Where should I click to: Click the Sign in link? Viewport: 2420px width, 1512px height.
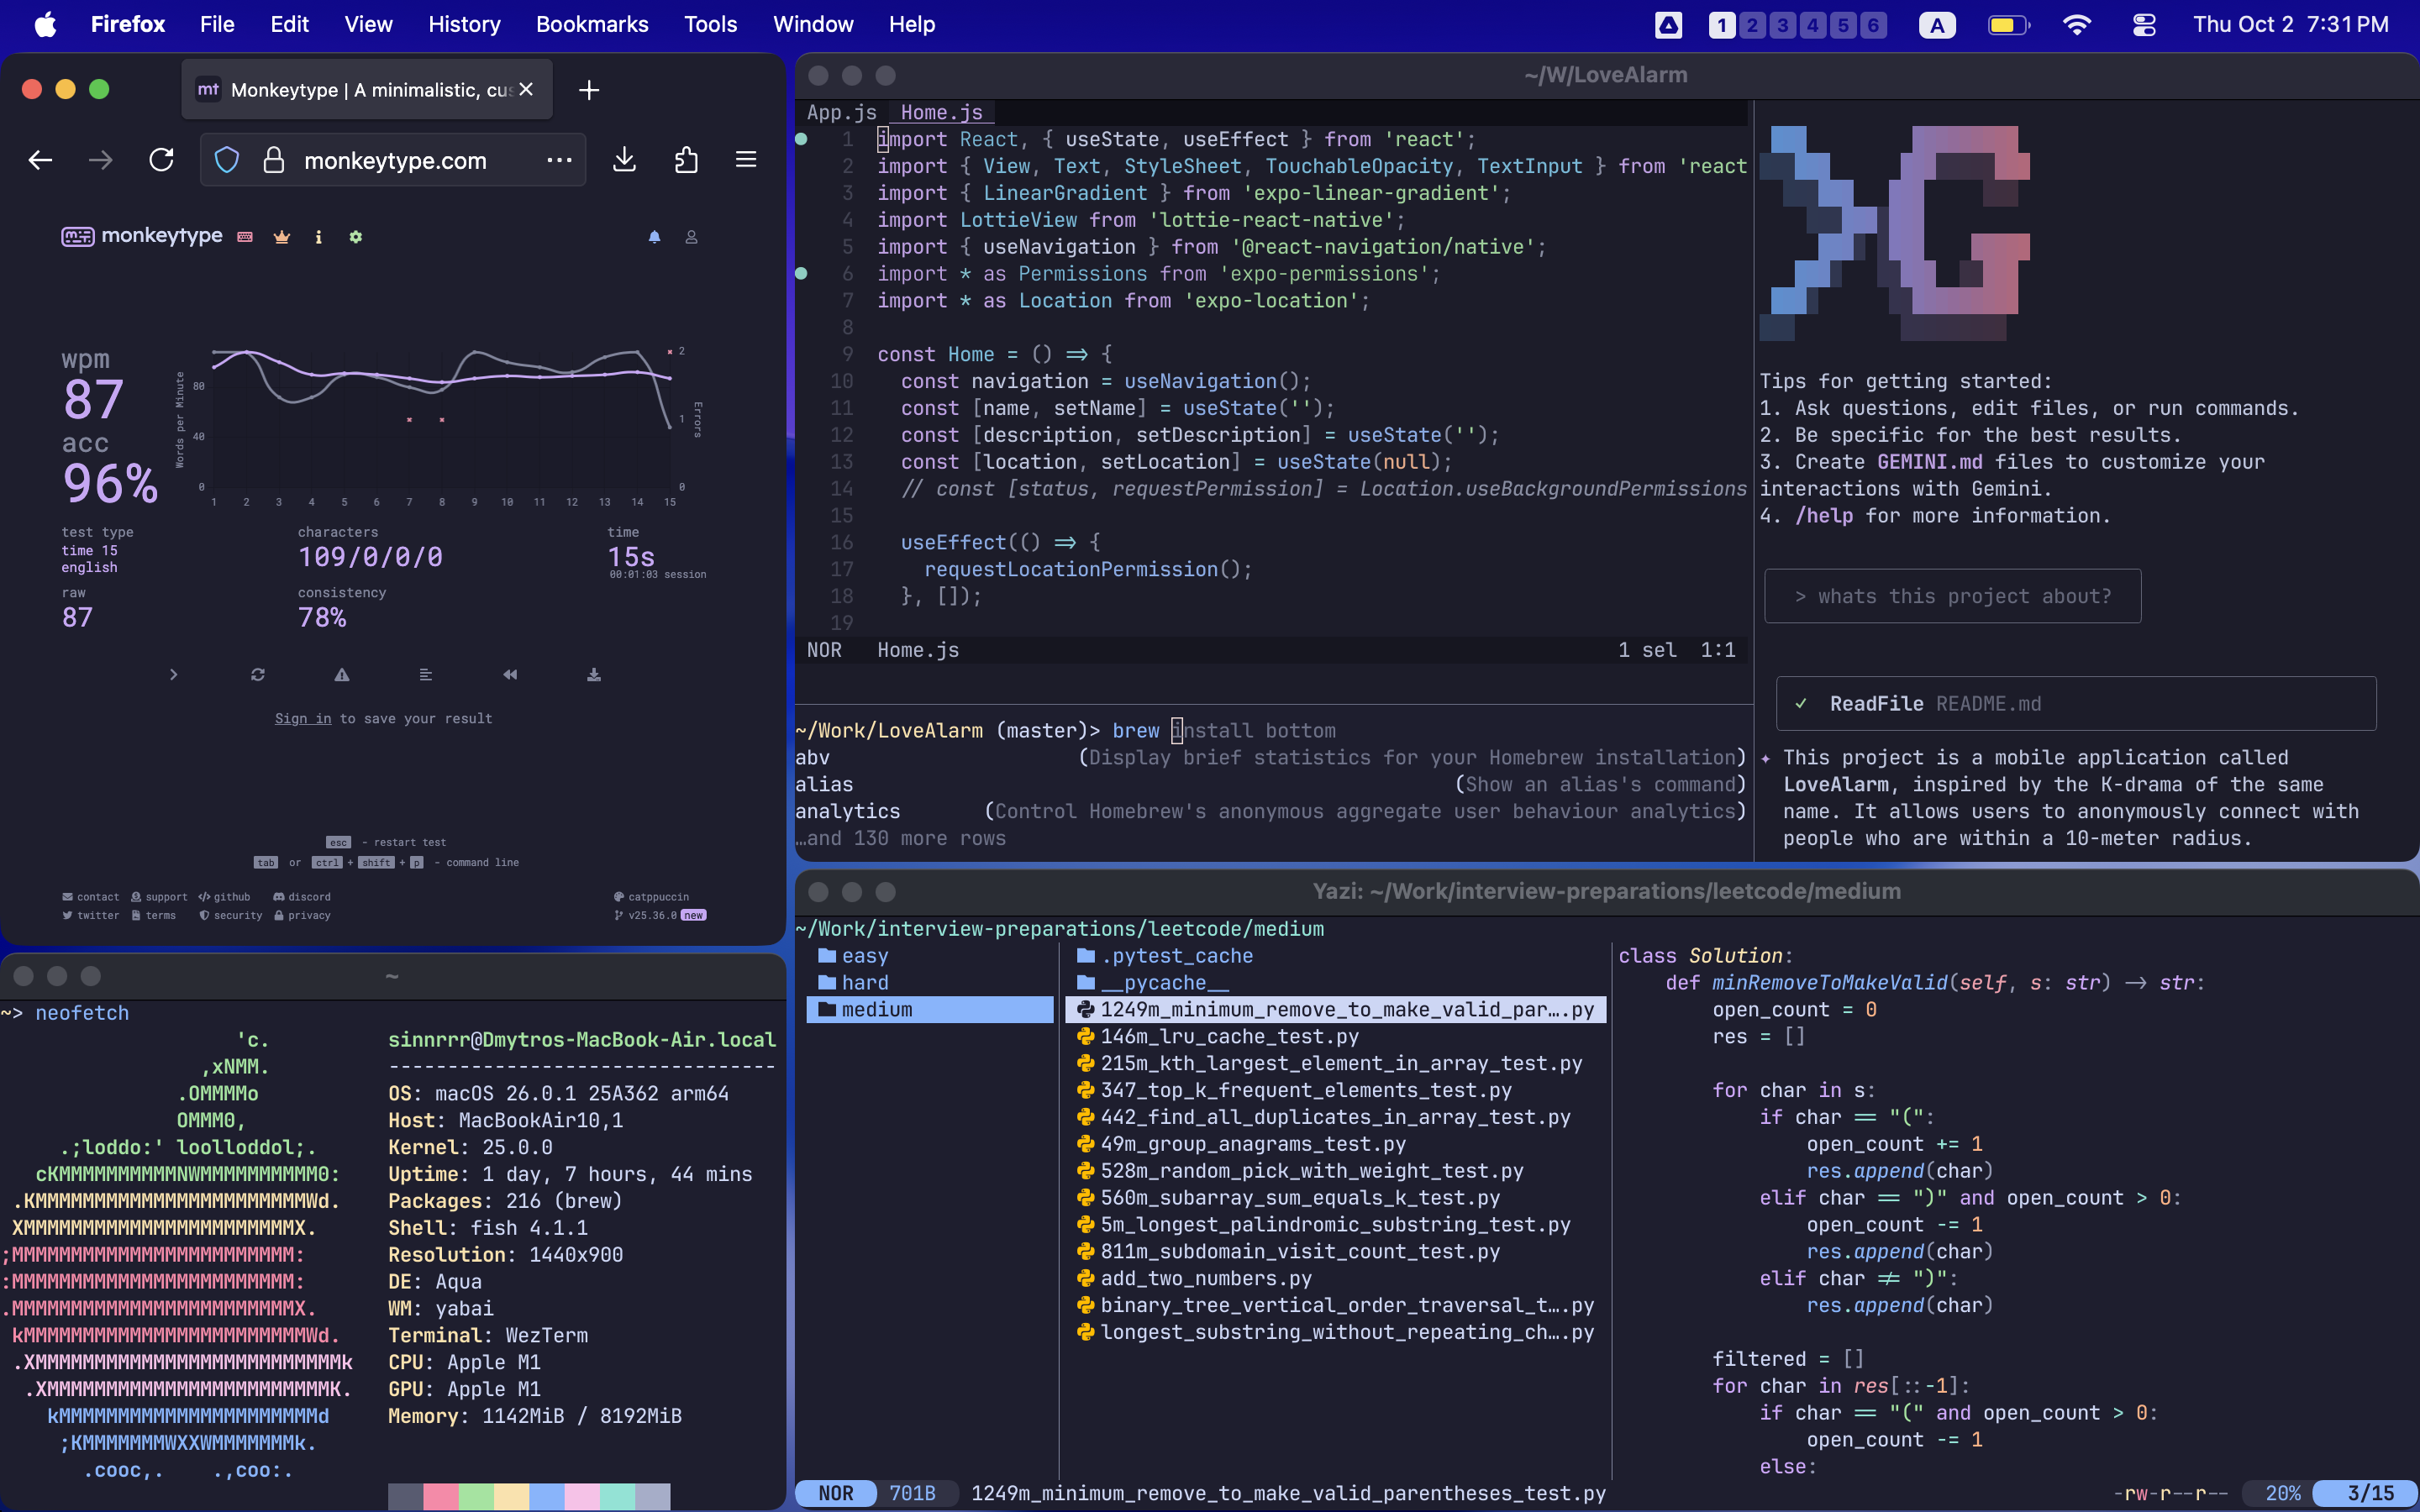(303, 719)
